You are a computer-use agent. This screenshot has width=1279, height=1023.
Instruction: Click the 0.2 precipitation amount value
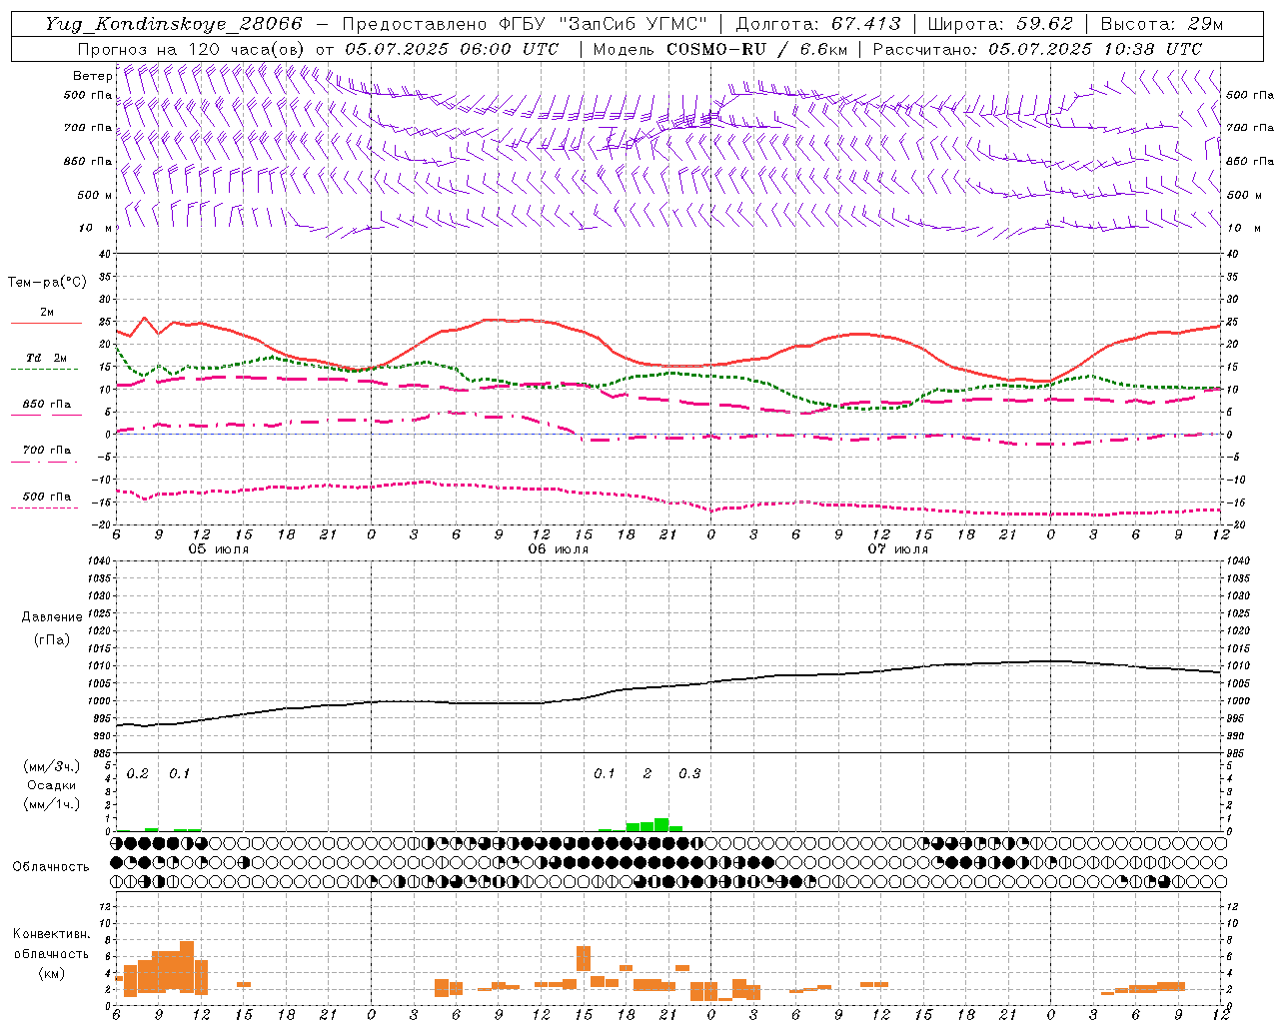pos(138,774)
